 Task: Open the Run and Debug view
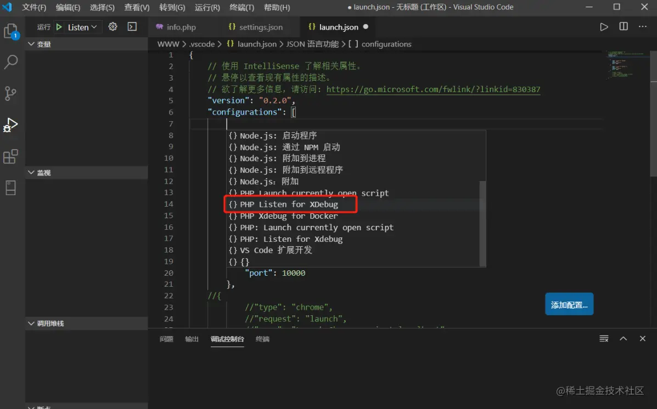click(10, 125)
